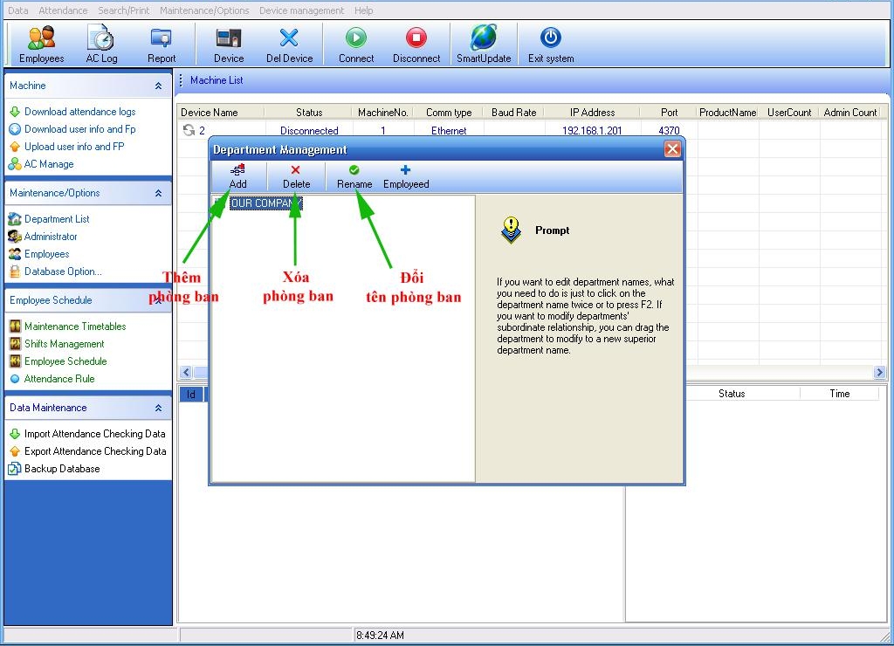Open AC Manage in Machine panel
The image size is (894, 646).
tap(49, 164)
